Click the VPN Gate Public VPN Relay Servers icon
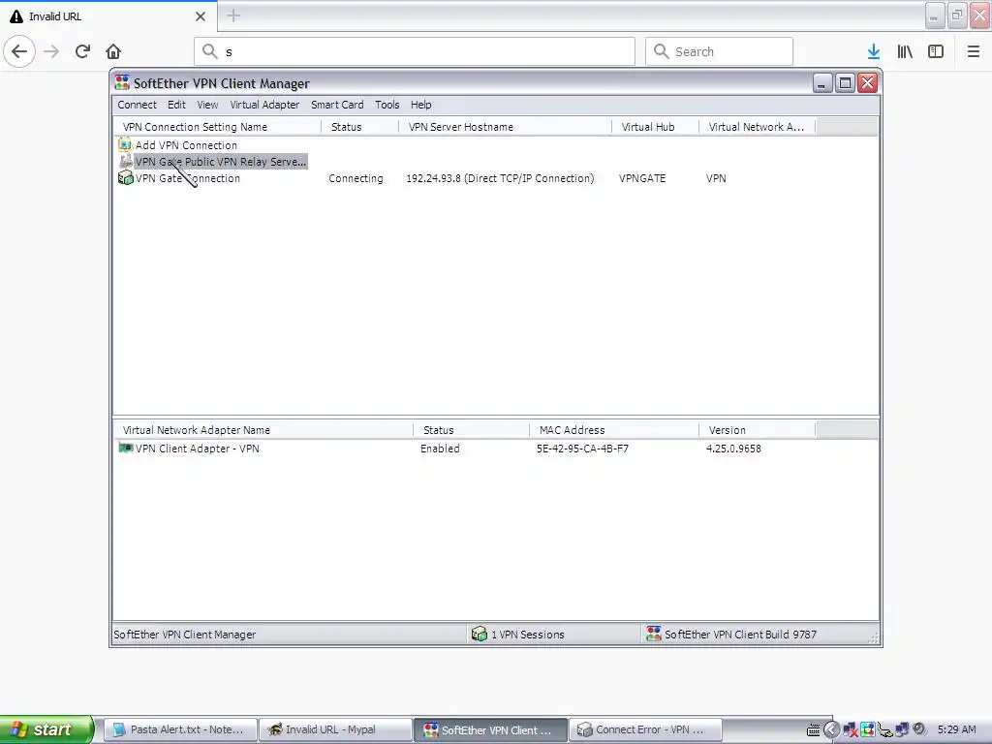This screenshot has width=992, height=744. pos(125,162)
